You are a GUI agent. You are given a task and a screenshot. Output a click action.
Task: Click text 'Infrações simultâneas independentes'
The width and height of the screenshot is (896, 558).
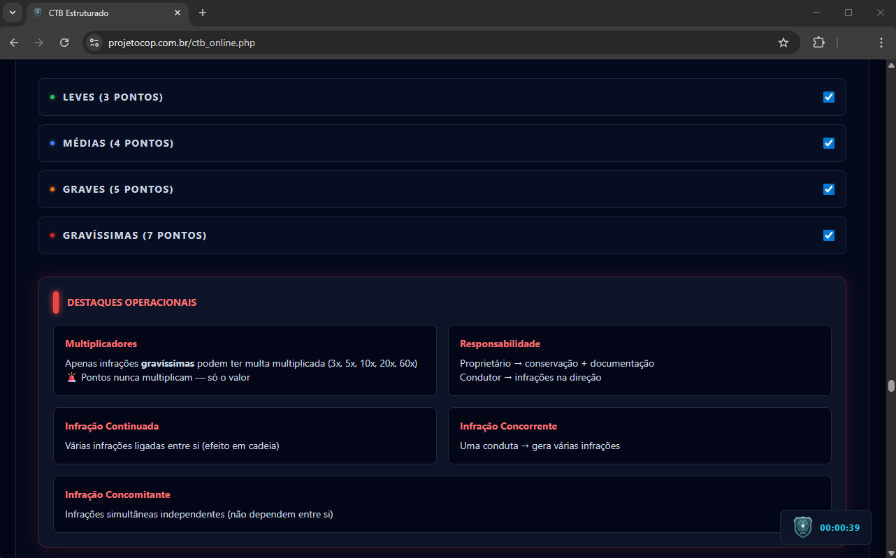(145, 515)
